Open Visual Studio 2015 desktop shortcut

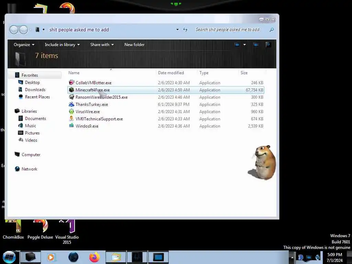tap(67, 232)
